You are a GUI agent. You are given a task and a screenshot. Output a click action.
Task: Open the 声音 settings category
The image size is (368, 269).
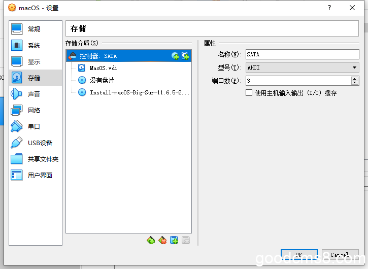(x=36, y=94)
